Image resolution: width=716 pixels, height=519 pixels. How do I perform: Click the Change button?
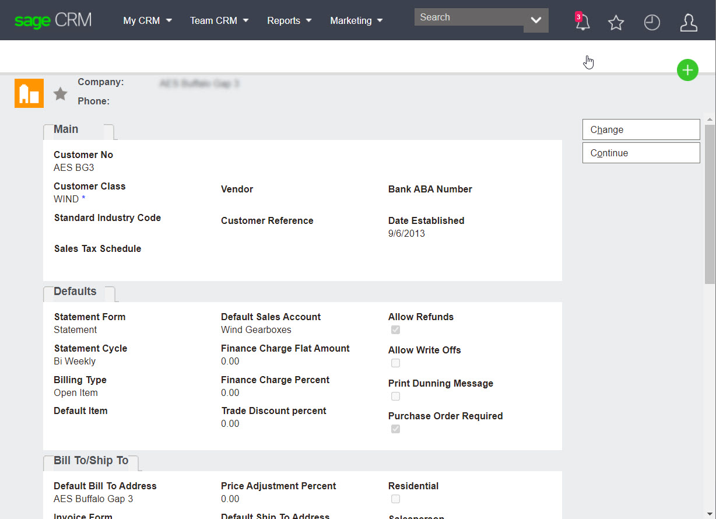point(641,129)
